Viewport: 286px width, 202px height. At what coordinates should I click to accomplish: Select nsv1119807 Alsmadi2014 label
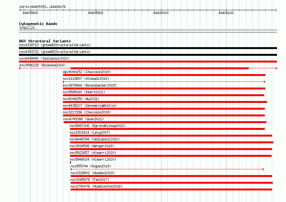pyautogui.click(x=86, y=79)
